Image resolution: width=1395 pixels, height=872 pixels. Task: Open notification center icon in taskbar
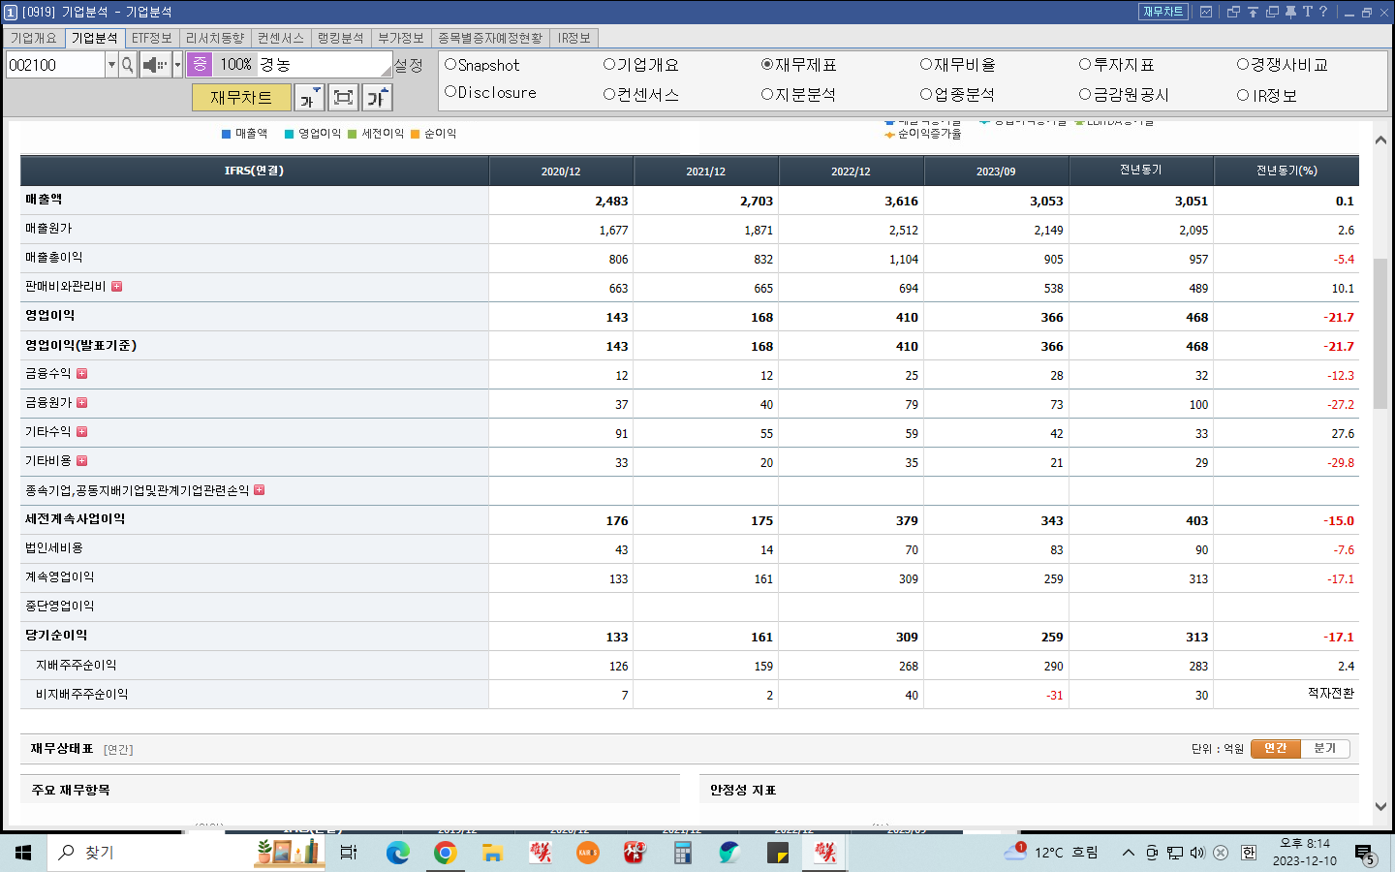click(x=1365, y=854)
